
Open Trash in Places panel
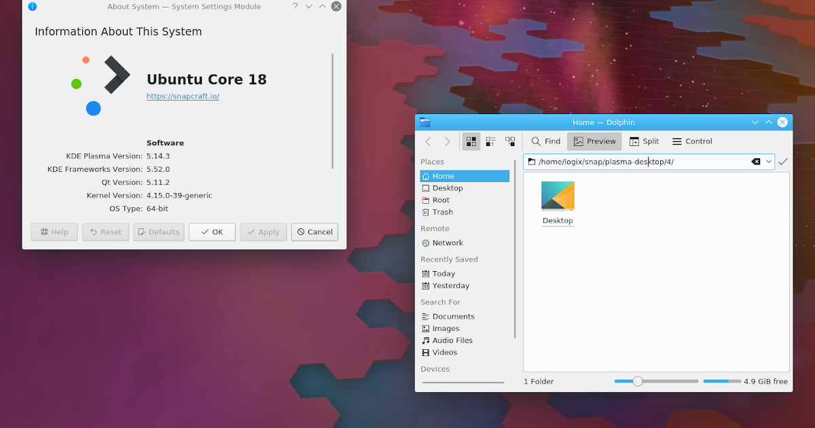pyautogui.click(x=465, y=212)
